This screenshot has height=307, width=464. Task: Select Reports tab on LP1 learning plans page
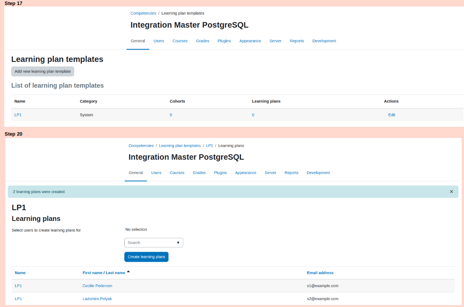pos(291,173)
